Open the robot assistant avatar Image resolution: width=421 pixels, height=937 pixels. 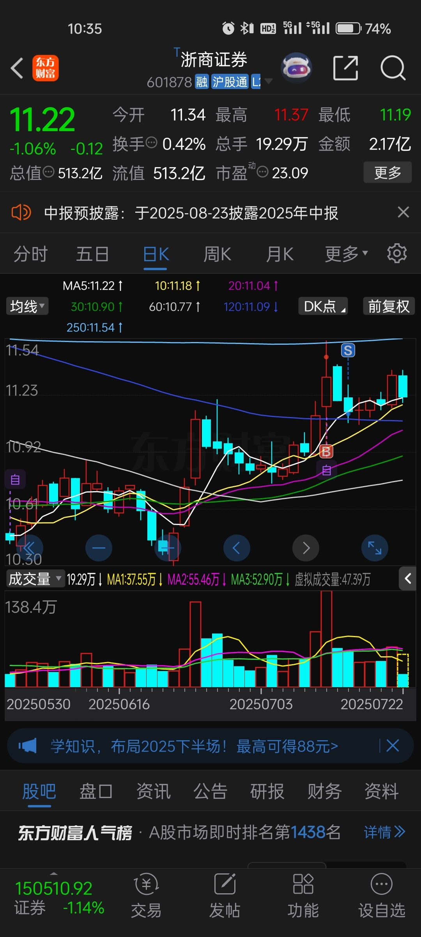coord(296,68)
